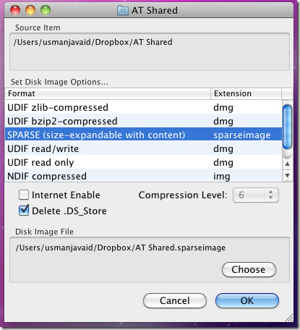Click the green zoom window button

click(46, 10)
